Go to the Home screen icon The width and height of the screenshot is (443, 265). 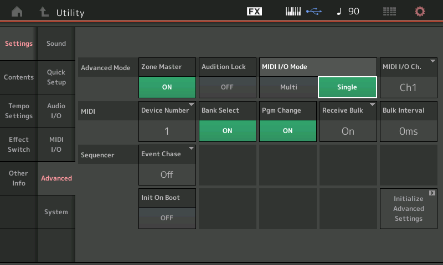pyautogui.click(x=17, y=12)
